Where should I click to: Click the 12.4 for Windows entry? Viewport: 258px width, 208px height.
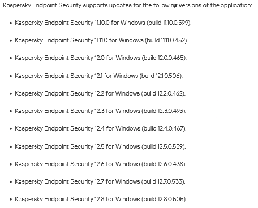tap(101, 128)
